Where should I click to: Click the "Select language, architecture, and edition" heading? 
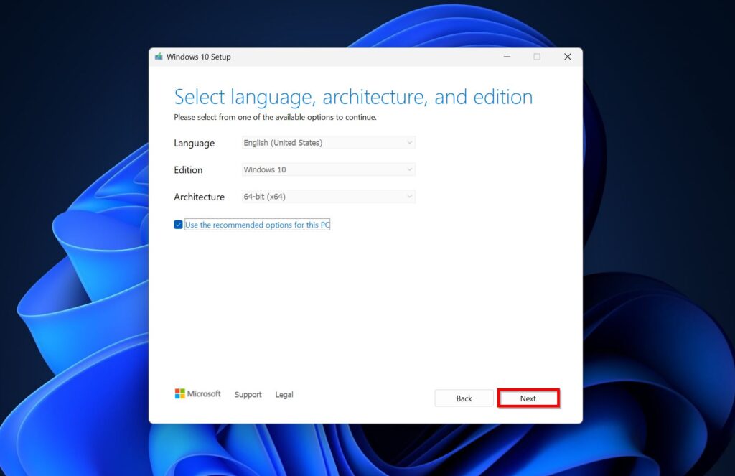pos(353,97)
